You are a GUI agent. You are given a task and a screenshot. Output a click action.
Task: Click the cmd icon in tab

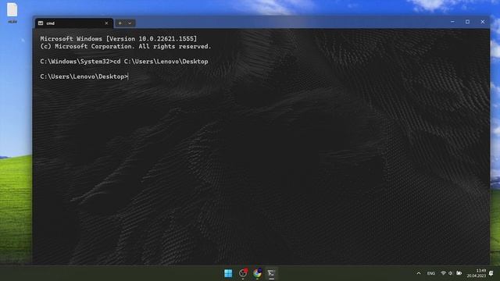[x=41, y=23]
